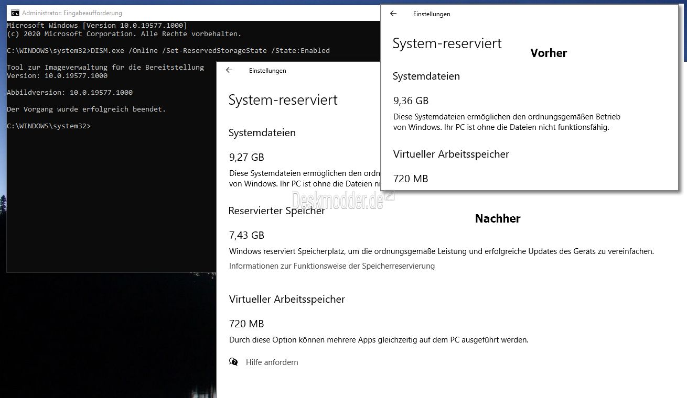
Task: Click the Command Prompt title bar icon
Action: 15,13
